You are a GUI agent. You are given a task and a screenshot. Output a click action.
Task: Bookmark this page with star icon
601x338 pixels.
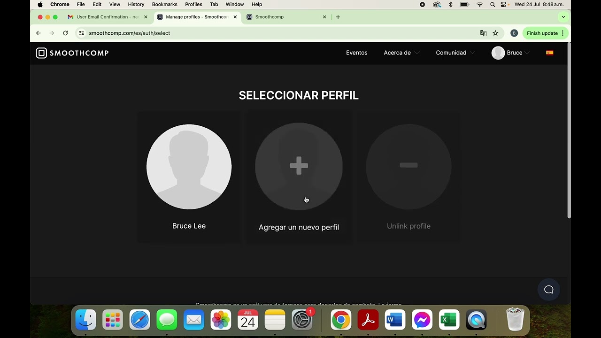click(495, 33)
